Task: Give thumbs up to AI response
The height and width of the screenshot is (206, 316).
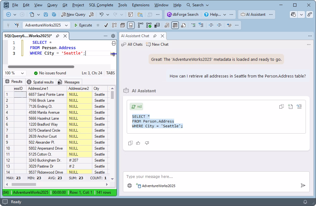Action: pyautogui.click(x=138, y=143)
